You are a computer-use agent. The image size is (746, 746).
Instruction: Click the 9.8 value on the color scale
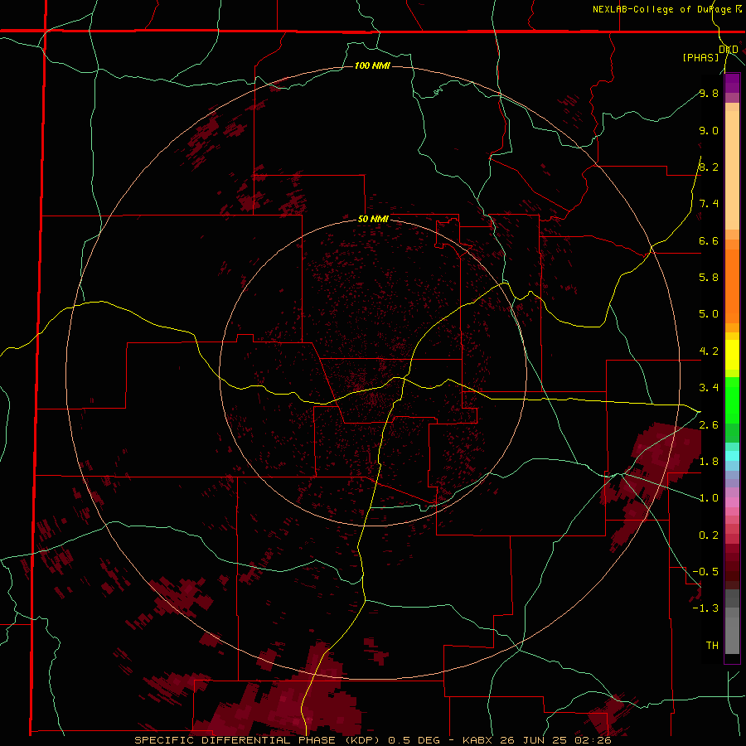click(x=709, y=93)
